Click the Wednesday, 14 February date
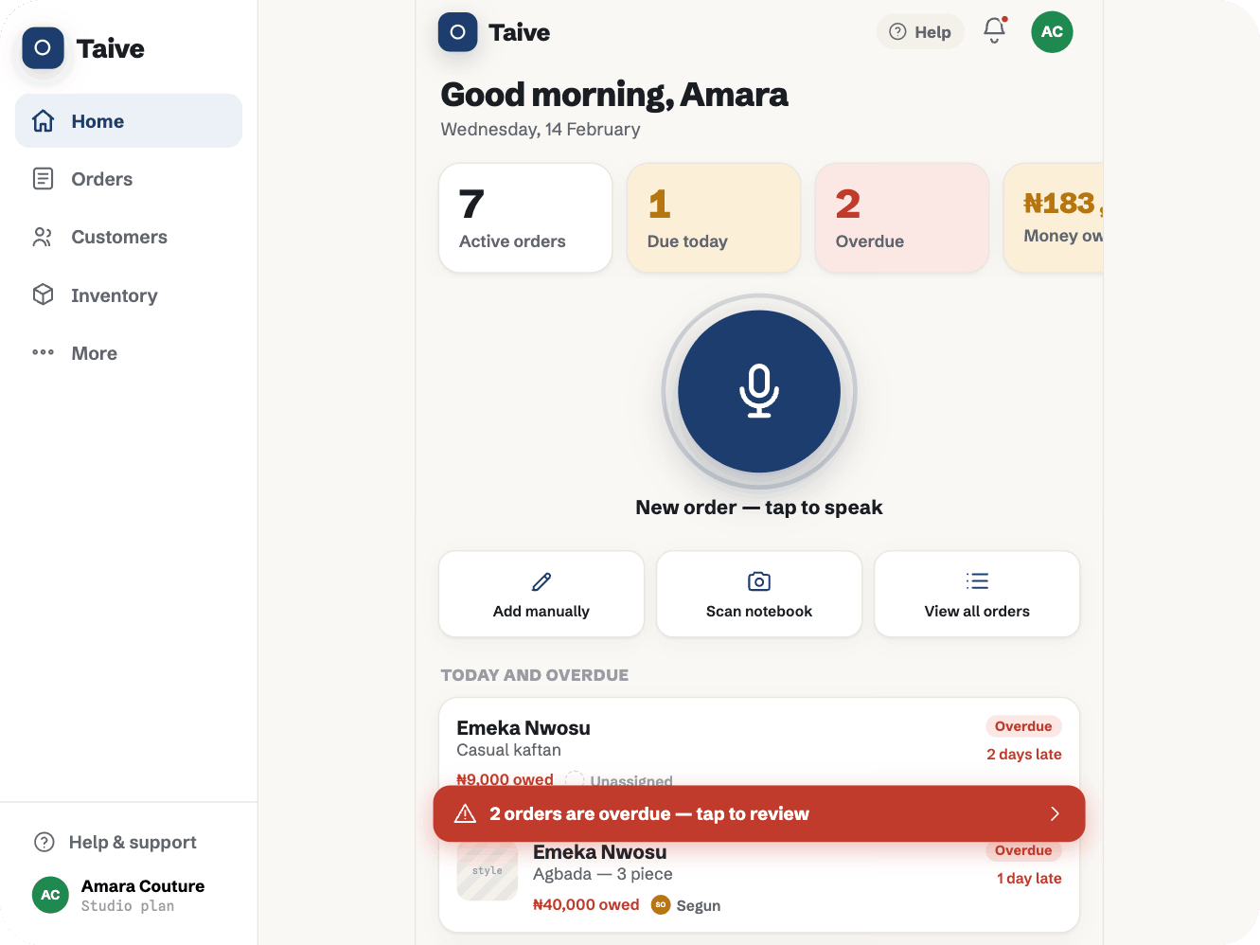The image size is (1260, 945). tap(541, 130)
